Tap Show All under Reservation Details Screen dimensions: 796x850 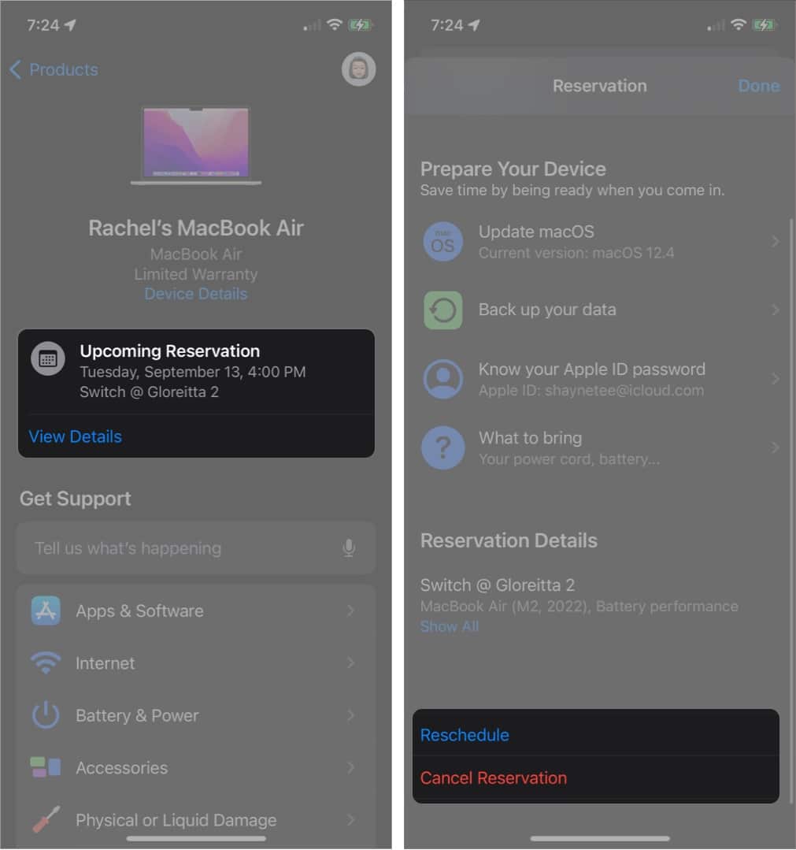click(x=450, y=626)
